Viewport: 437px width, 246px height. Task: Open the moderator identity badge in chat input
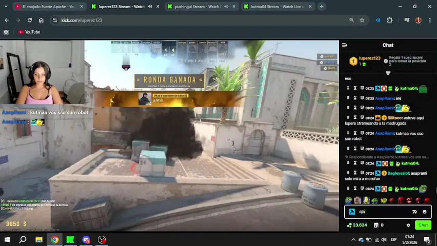click(352, 212)
